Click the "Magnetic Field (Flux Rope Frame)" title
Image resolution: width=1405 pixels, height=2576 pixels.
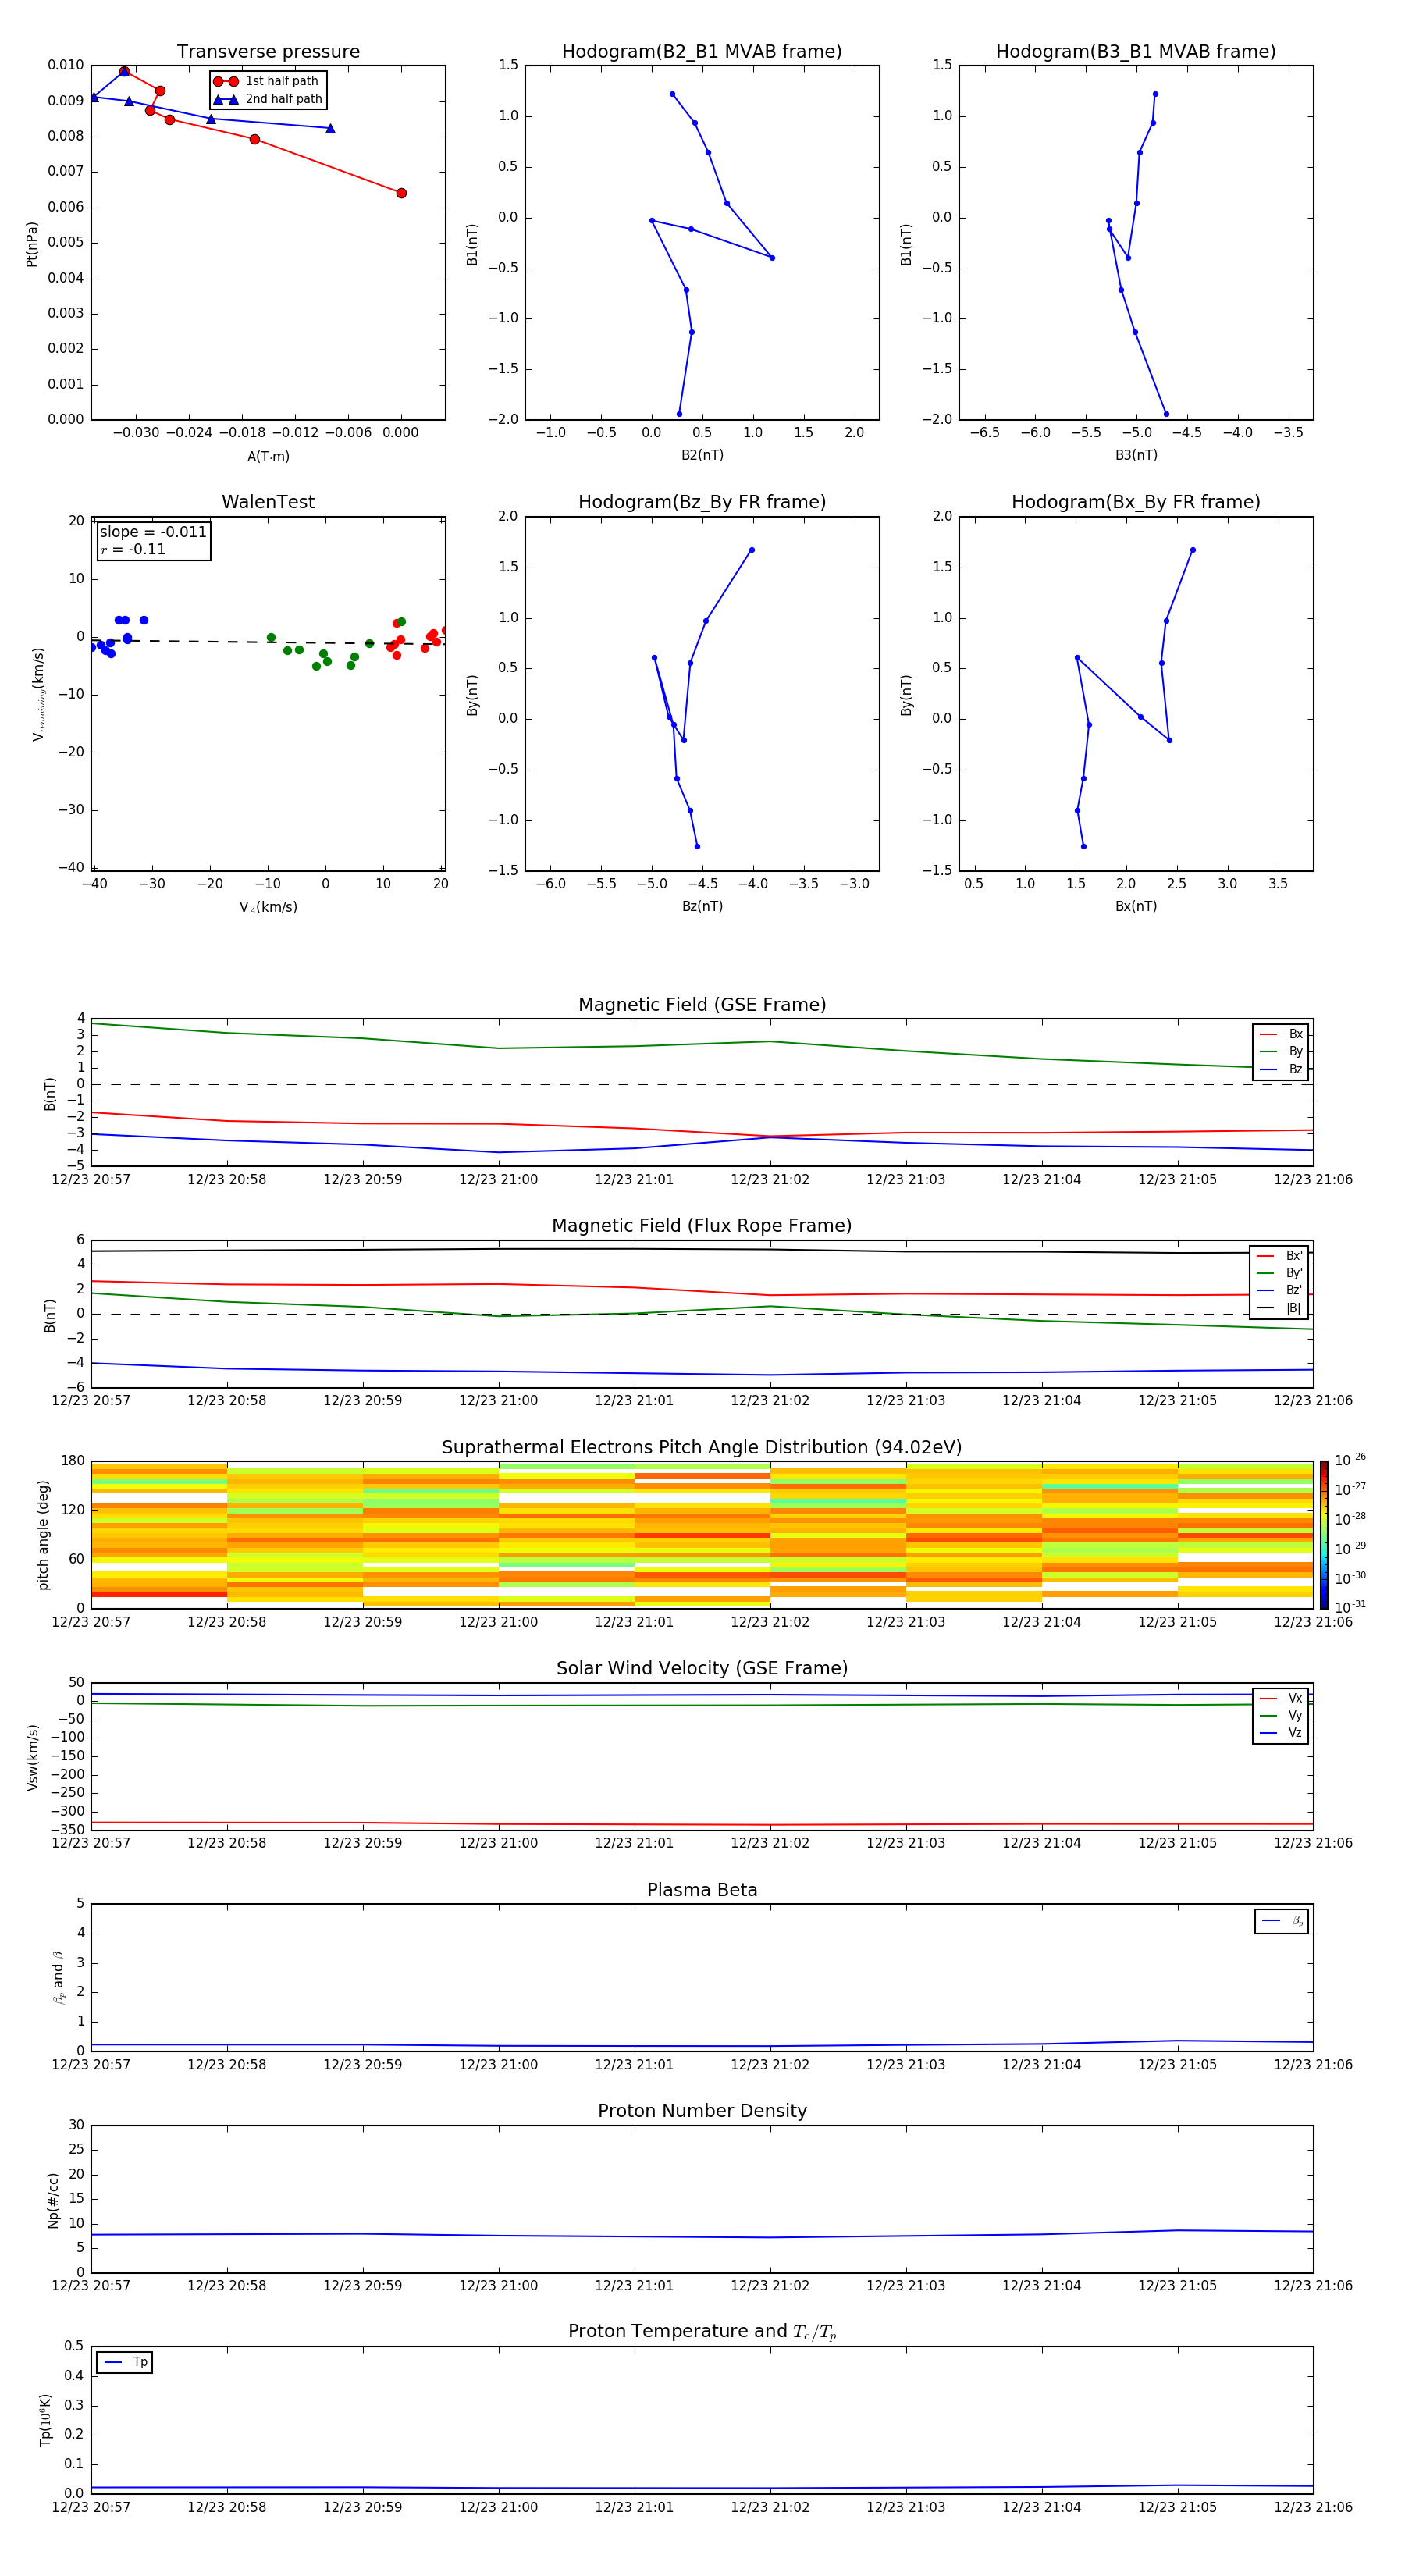coord(702,1226)
